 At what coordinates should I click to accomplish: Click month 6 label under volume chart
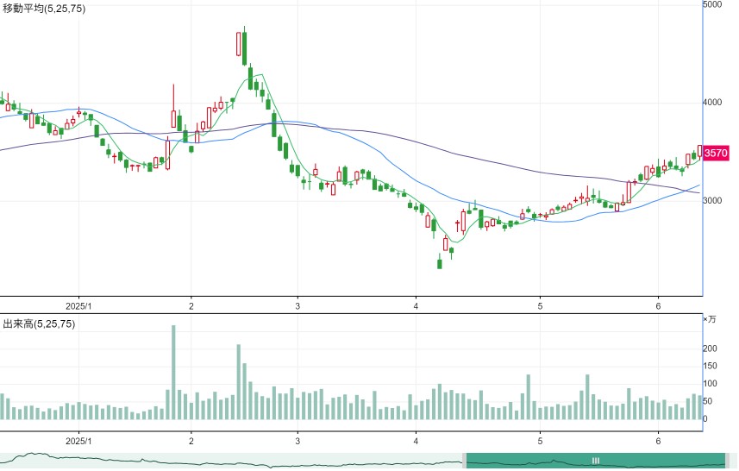point(659,442)
